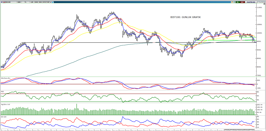Viewport: 266px width, 131px height.
Task: Toggle the KHN button in toolbar
Action: (36, 2)
